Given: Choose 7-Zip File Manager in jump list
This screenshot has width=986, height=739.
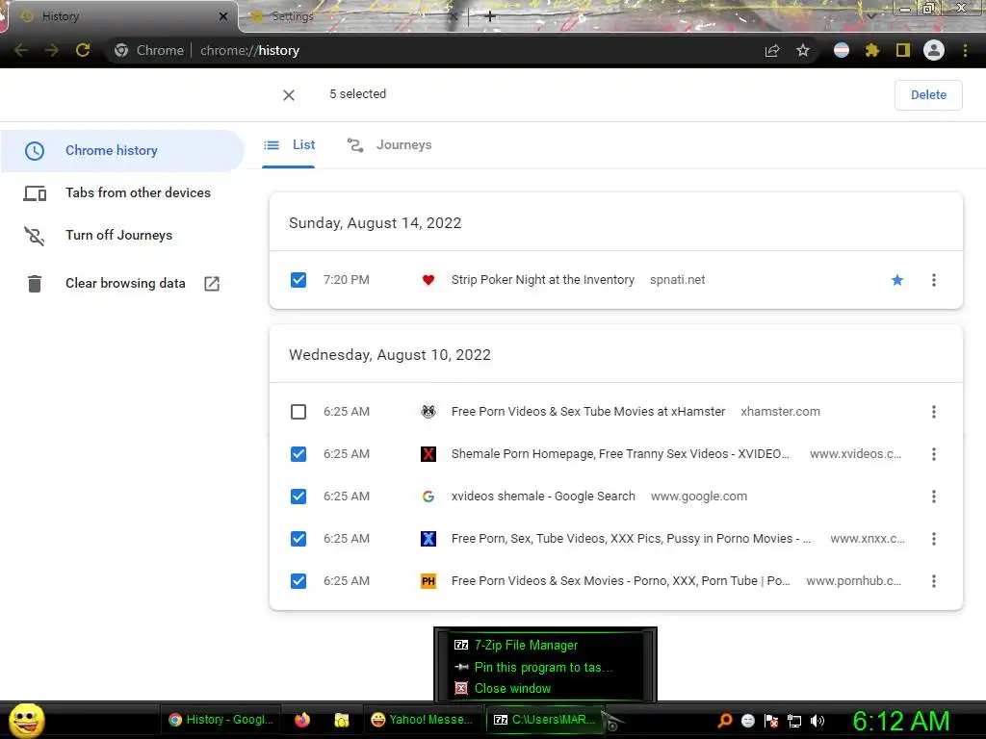Looking at the screenshot, I should [545, 646].
